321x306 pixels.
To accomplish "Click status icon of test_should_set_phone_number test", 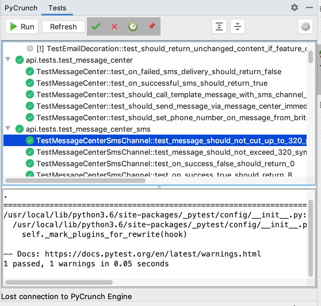I will (x=30, y=118).
